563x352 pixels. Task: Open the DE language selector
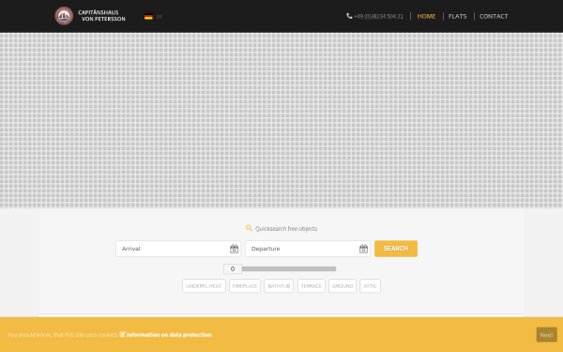coord(160,17)
